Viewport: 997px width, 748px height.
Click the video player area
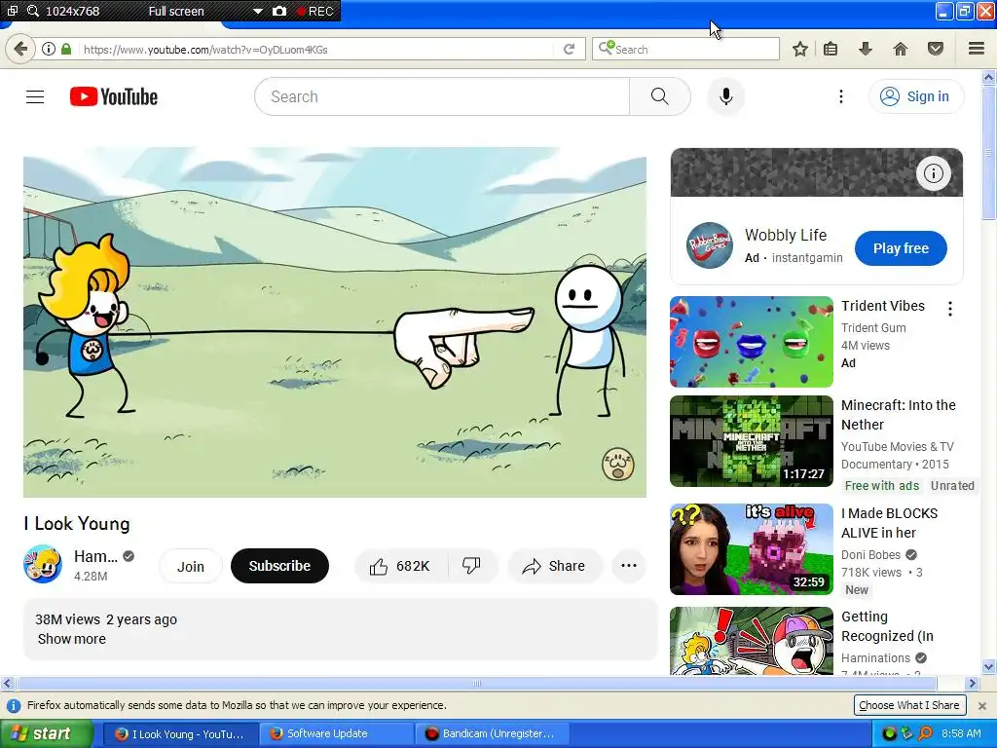[335, 322]
